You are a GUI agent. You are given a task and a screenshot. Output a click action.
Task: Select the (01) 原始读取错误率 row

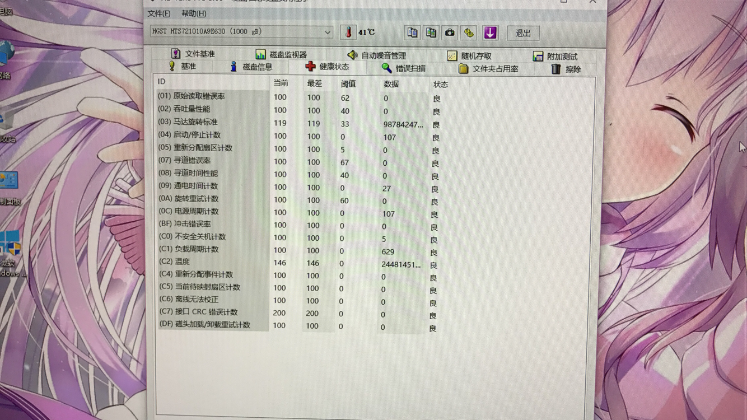point(300,97)
